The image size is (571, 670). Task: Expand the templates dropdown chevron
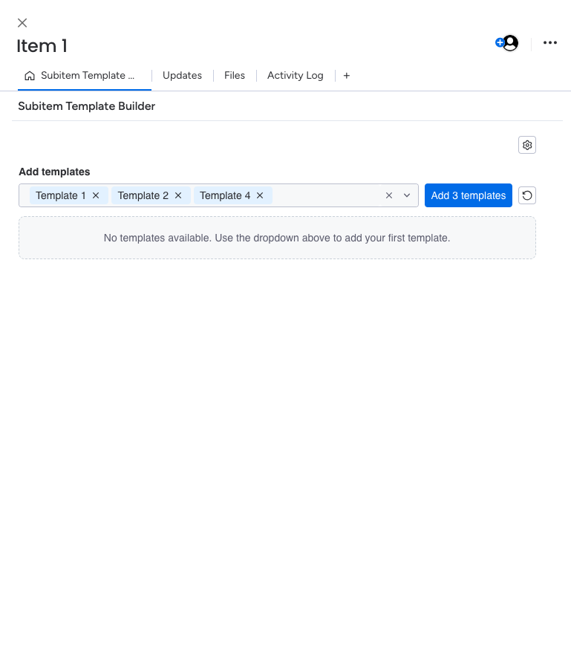click(407, 195)
